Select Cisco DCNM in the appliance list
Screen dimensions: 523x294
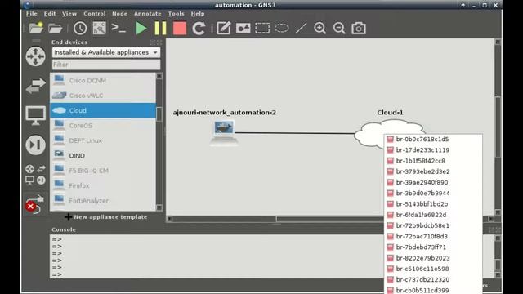coord(103,80)
